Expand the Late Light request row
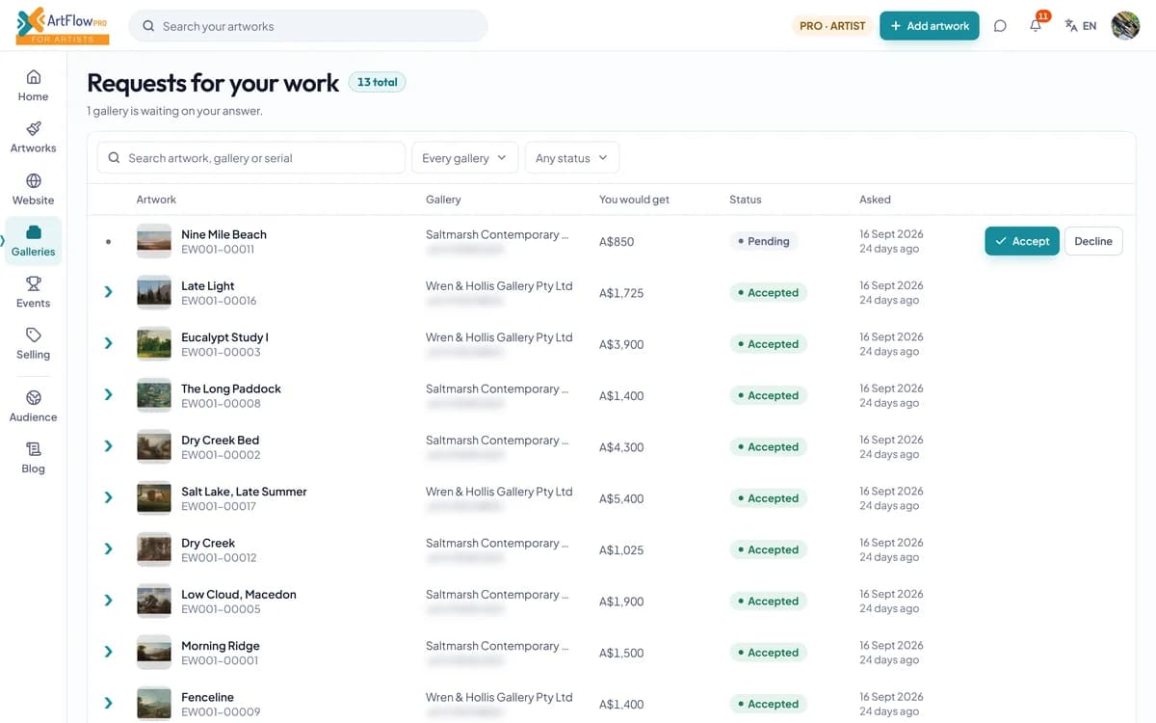This screenshot has width=1156, height=723. (x=108, y=292)
